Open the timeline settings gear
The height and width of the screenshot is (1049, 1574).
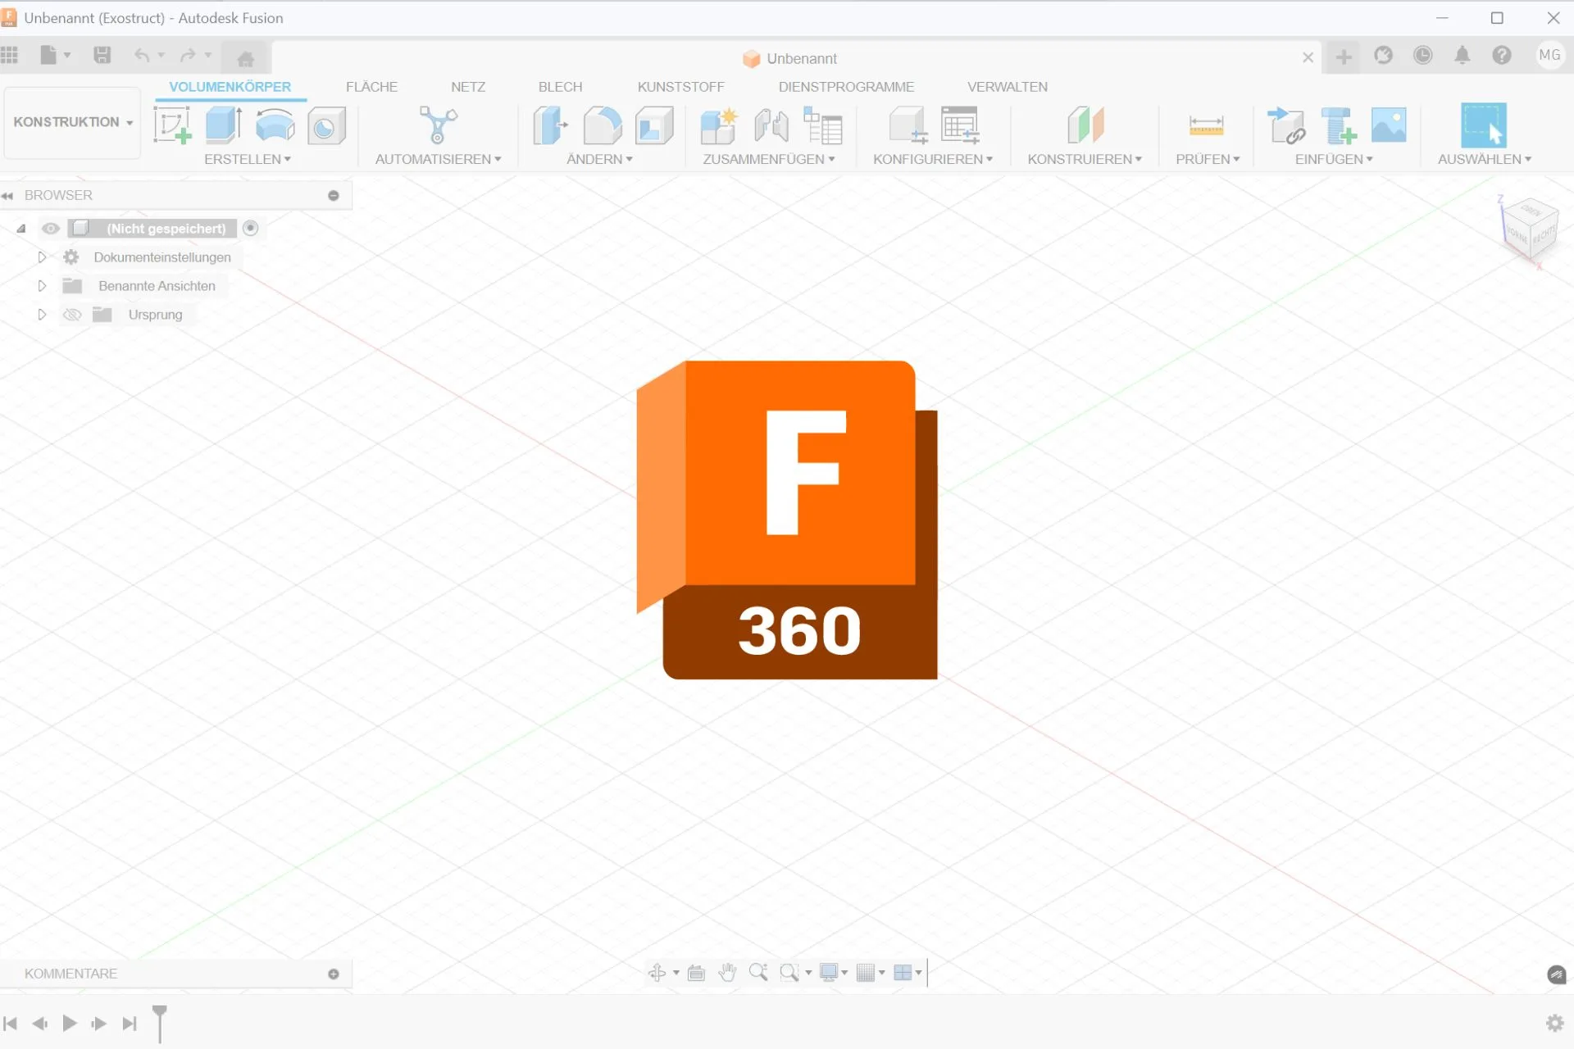coord(1555,1023)
